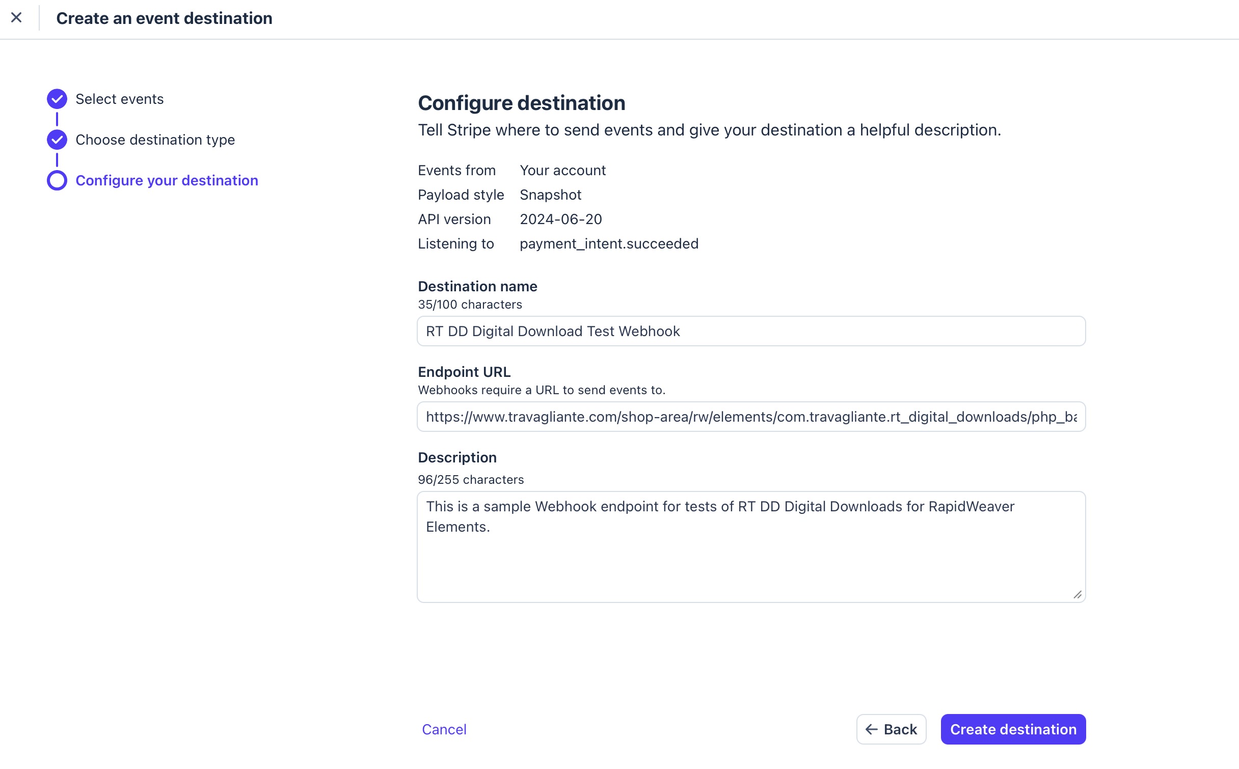Close the event destination dialog with X
This screenshot has height=769, width=1239.
pyautogui.click(x=16, y=18)
